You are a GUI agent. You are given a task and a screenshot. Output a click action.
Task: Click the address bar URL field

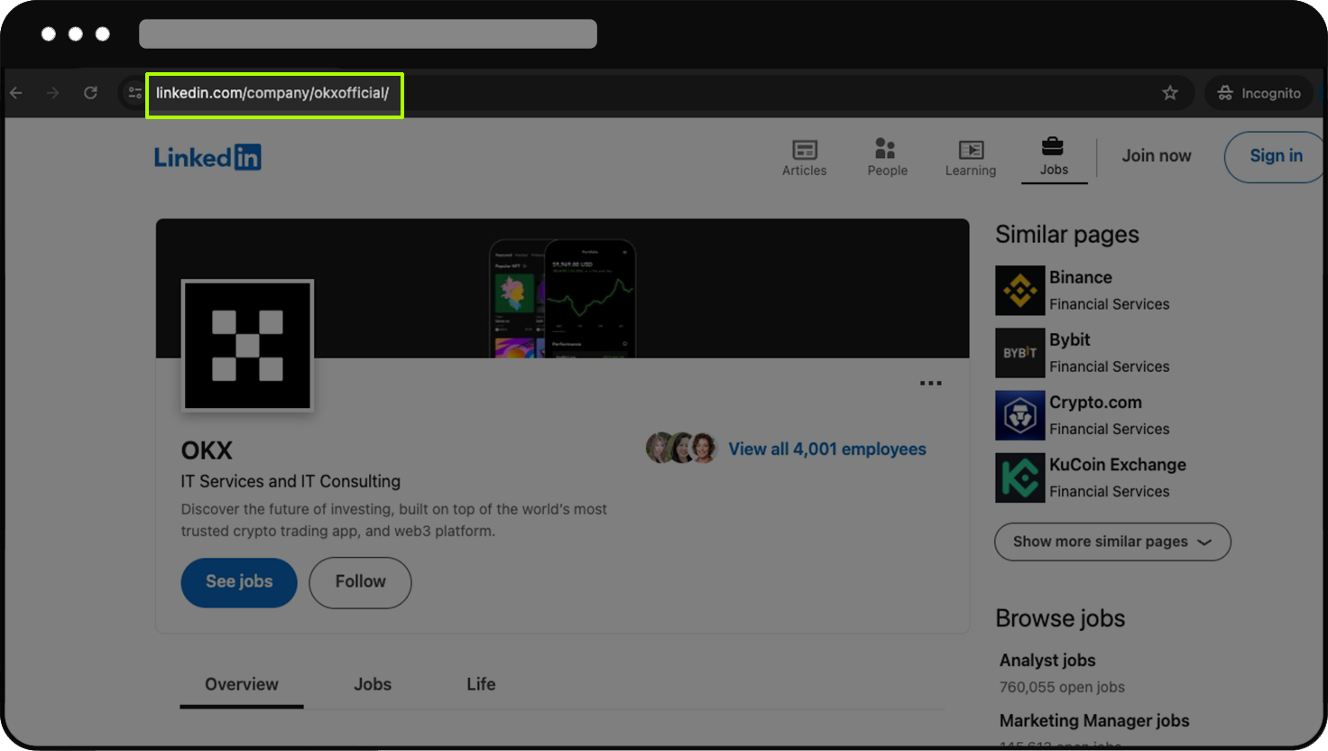tap(272, 94)
